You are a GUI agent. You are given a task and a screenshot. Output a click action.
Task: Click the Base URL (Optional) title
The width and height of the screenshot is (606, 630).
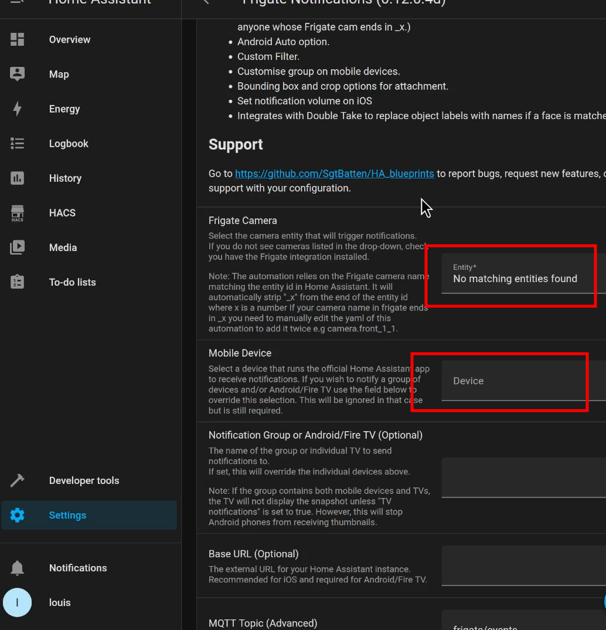(x=254, y=554)
